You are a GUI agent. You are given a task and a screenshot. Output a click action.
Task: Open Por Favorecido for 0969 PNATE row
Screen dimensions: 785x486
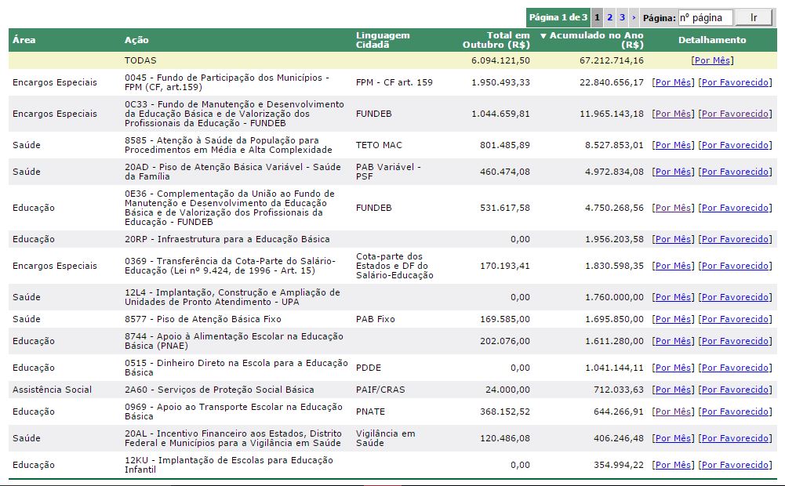(x=735, y=412)
